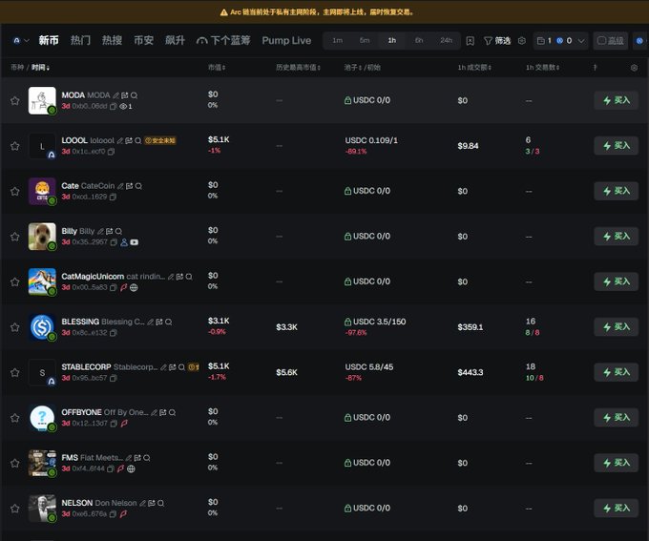
Task: Go to the 热搜 tab
Action: click(112, 41)
